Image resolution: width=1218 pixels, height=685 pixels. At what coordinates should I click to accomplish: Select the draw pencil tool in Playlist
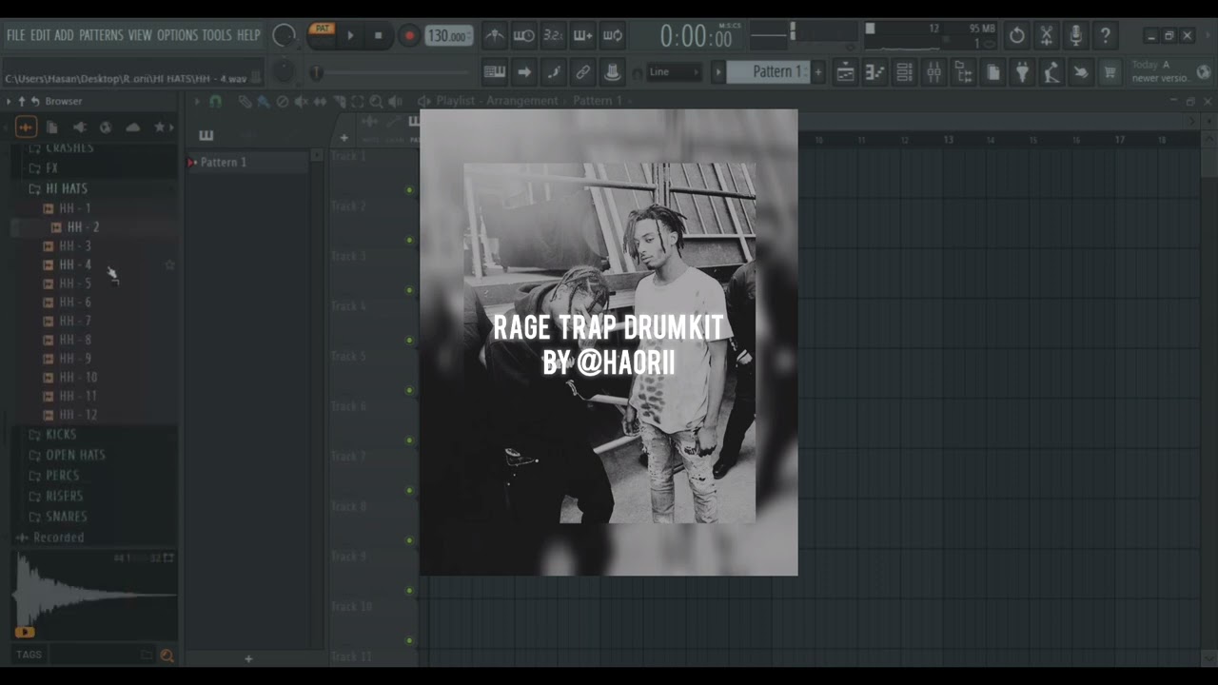pyautogui.click(x=245, y=101)
